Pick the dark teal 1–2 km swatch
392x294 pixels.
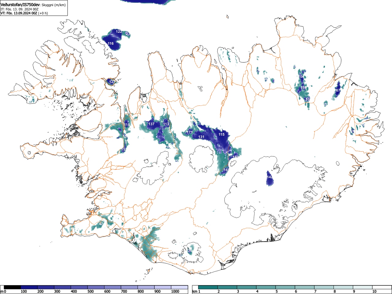[208, 287]
